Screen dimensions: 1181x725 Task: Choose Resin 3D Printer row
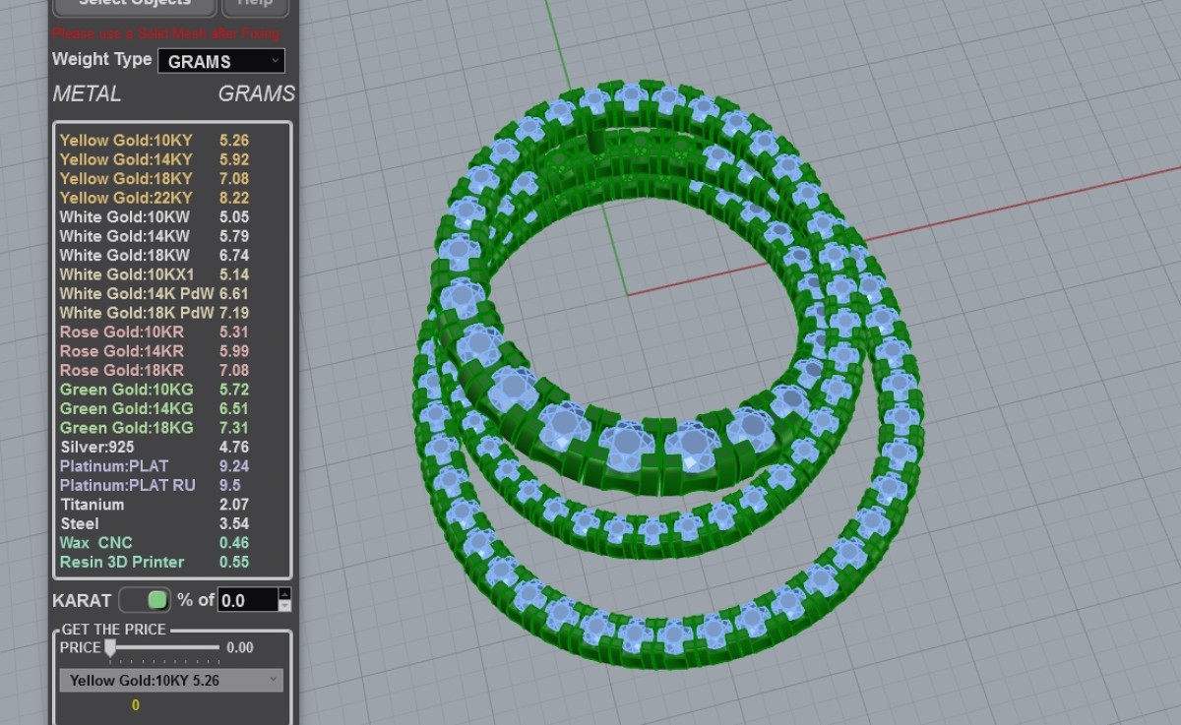(x=122, y=562)
